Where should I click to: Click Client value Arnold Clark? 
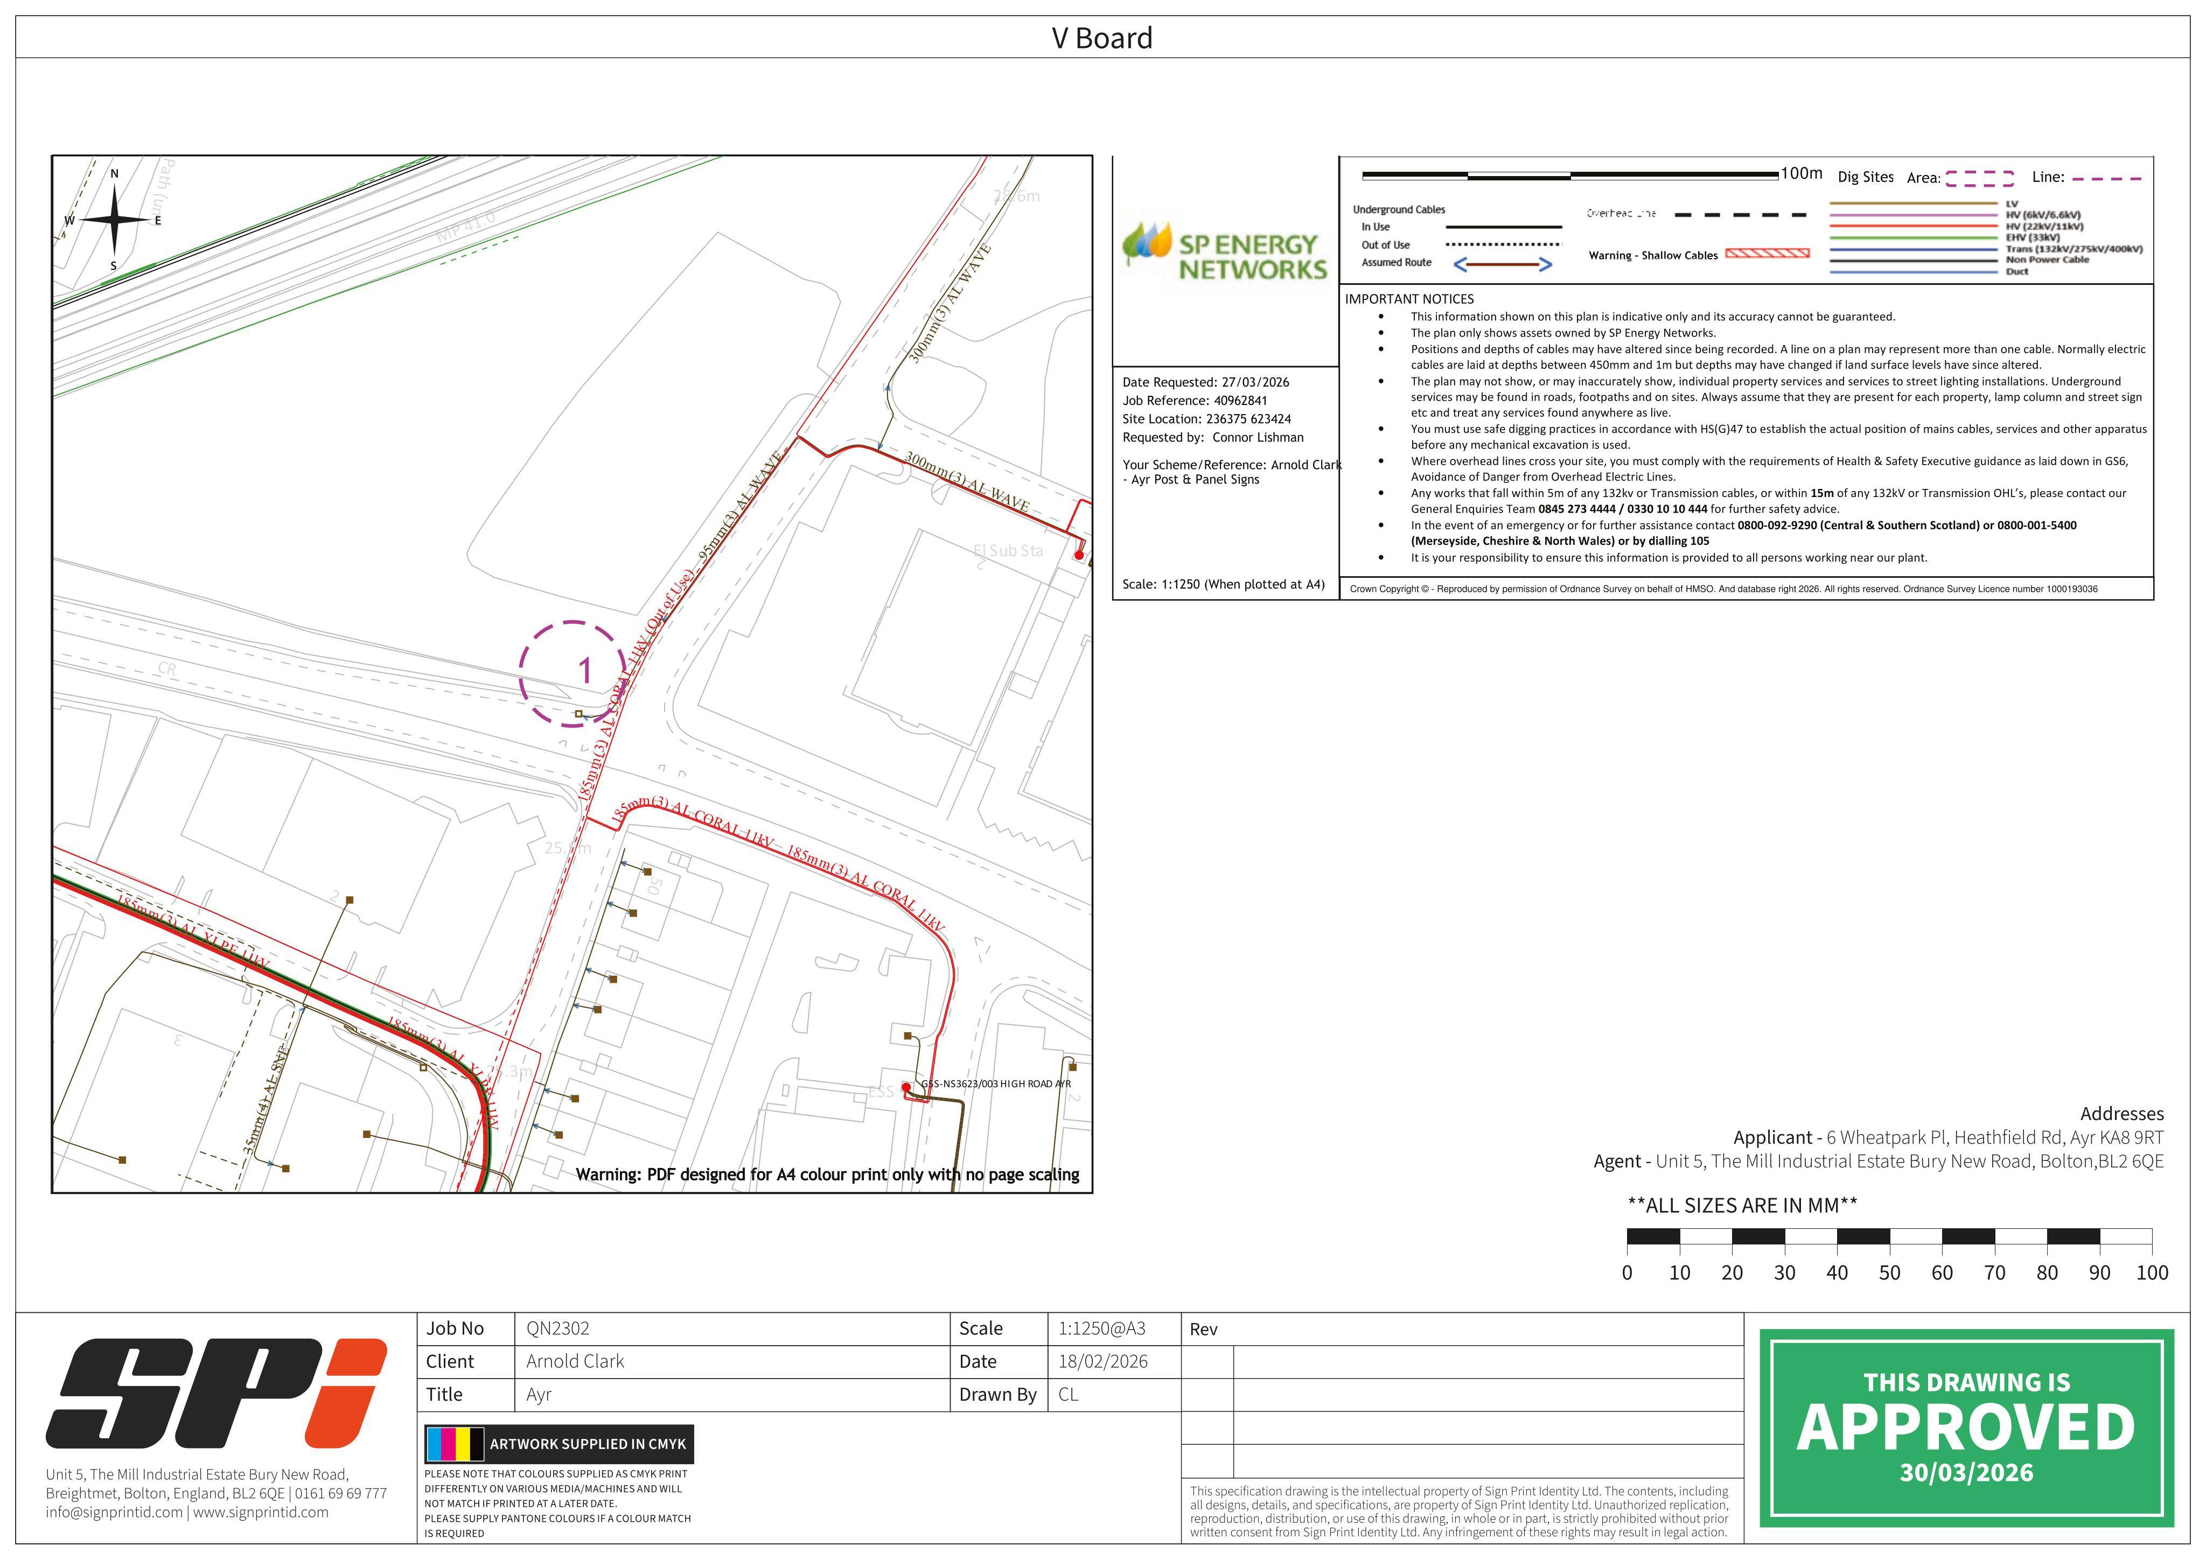coord(576,1361)
